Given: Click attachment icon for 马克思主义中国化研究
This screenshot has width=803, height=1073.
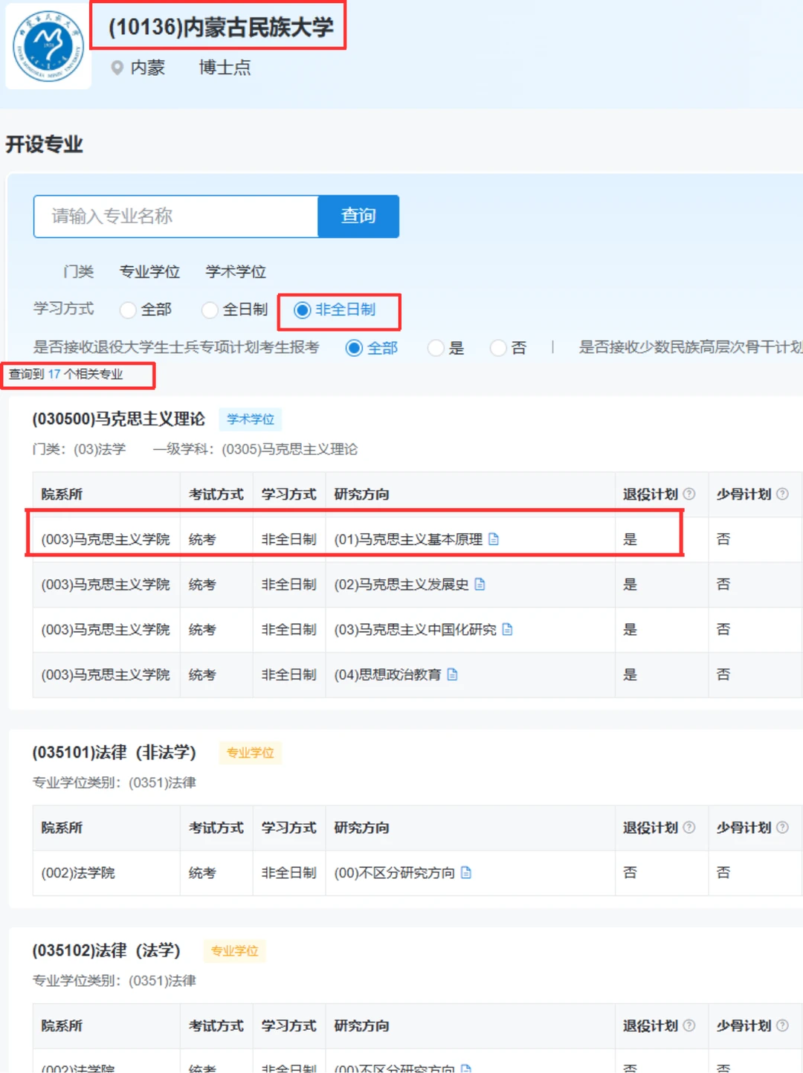Looking at the screenshot, I should pyautogui.click(x=507, y=629).
